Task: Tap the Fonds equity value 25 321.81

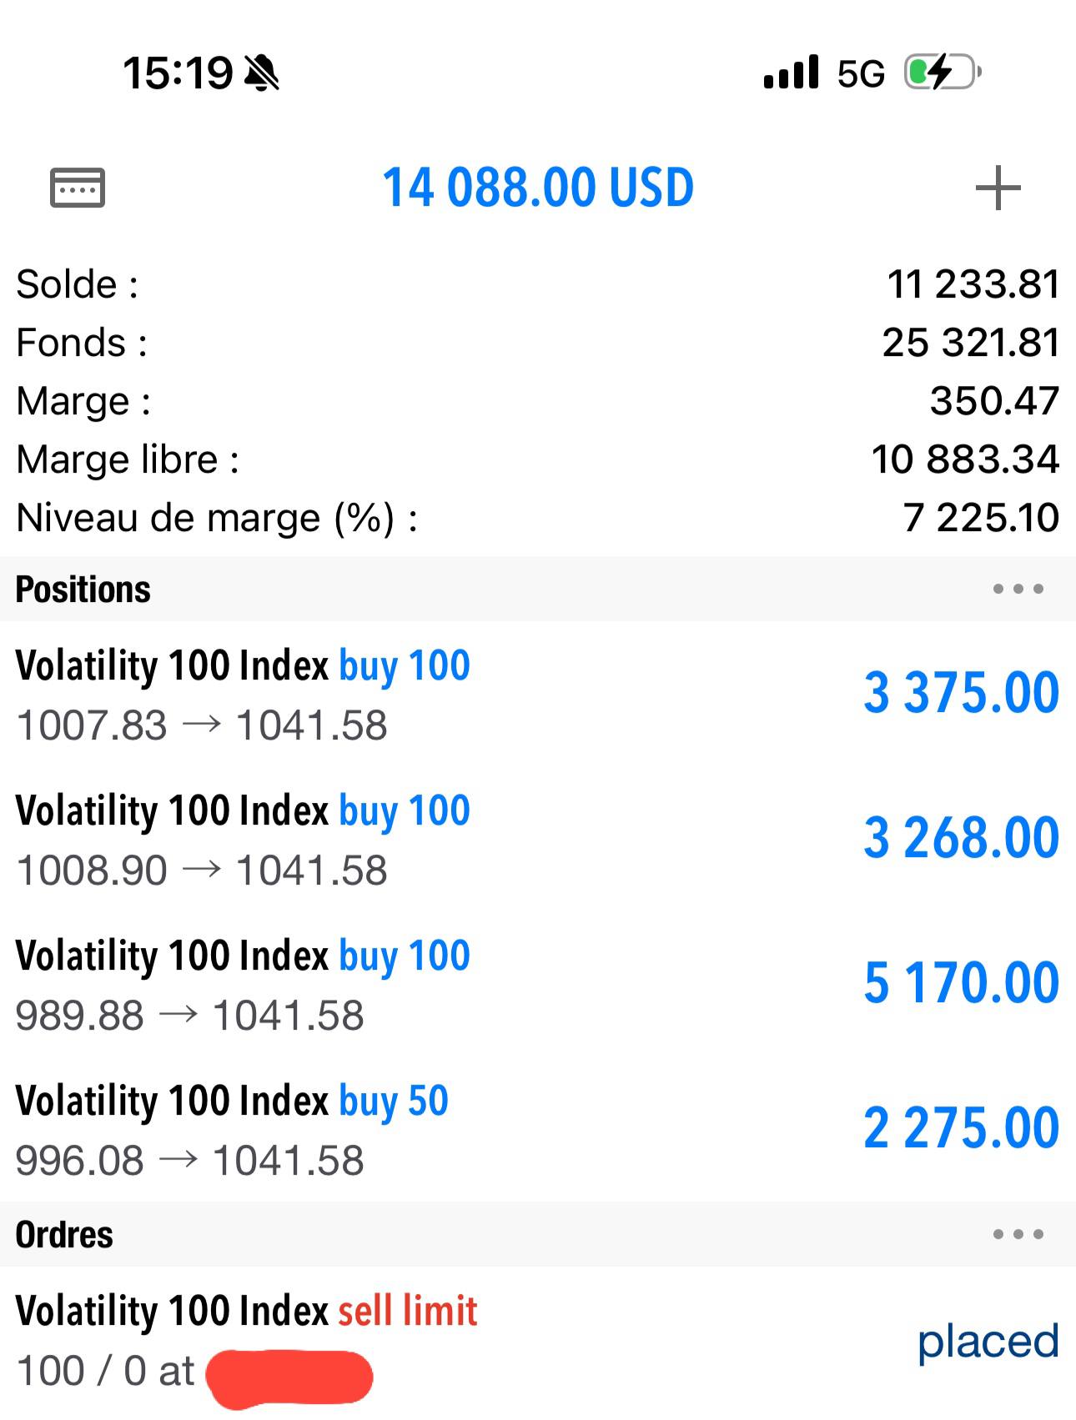Action: (x=971, y=343)
